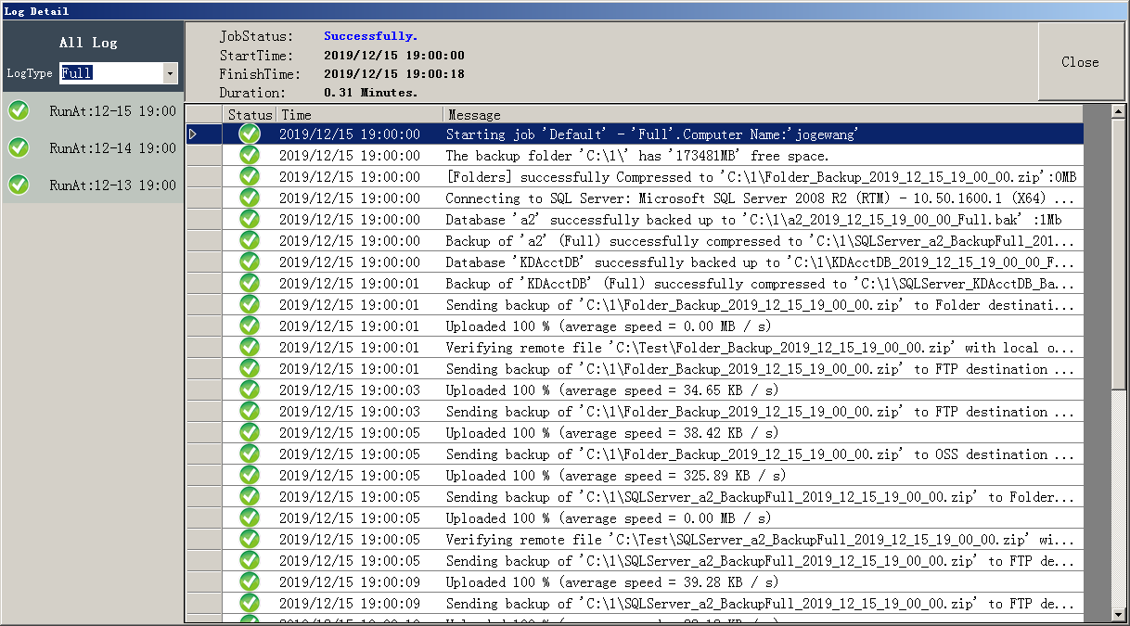Select the RunAt:12-14 19:00 log entry
The height and width of the screenshot is (626, 1130).
click(111, 147)
